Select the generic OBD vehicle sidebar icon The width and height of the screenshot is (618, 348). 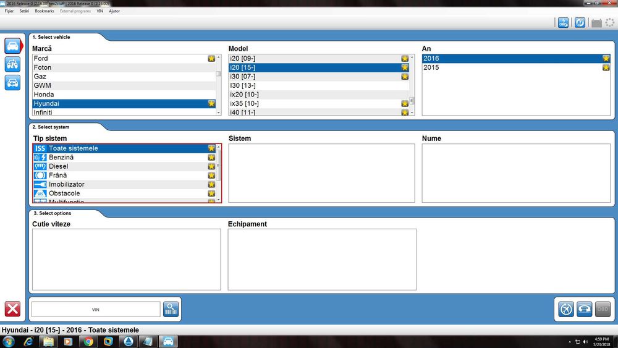point(12,82)
